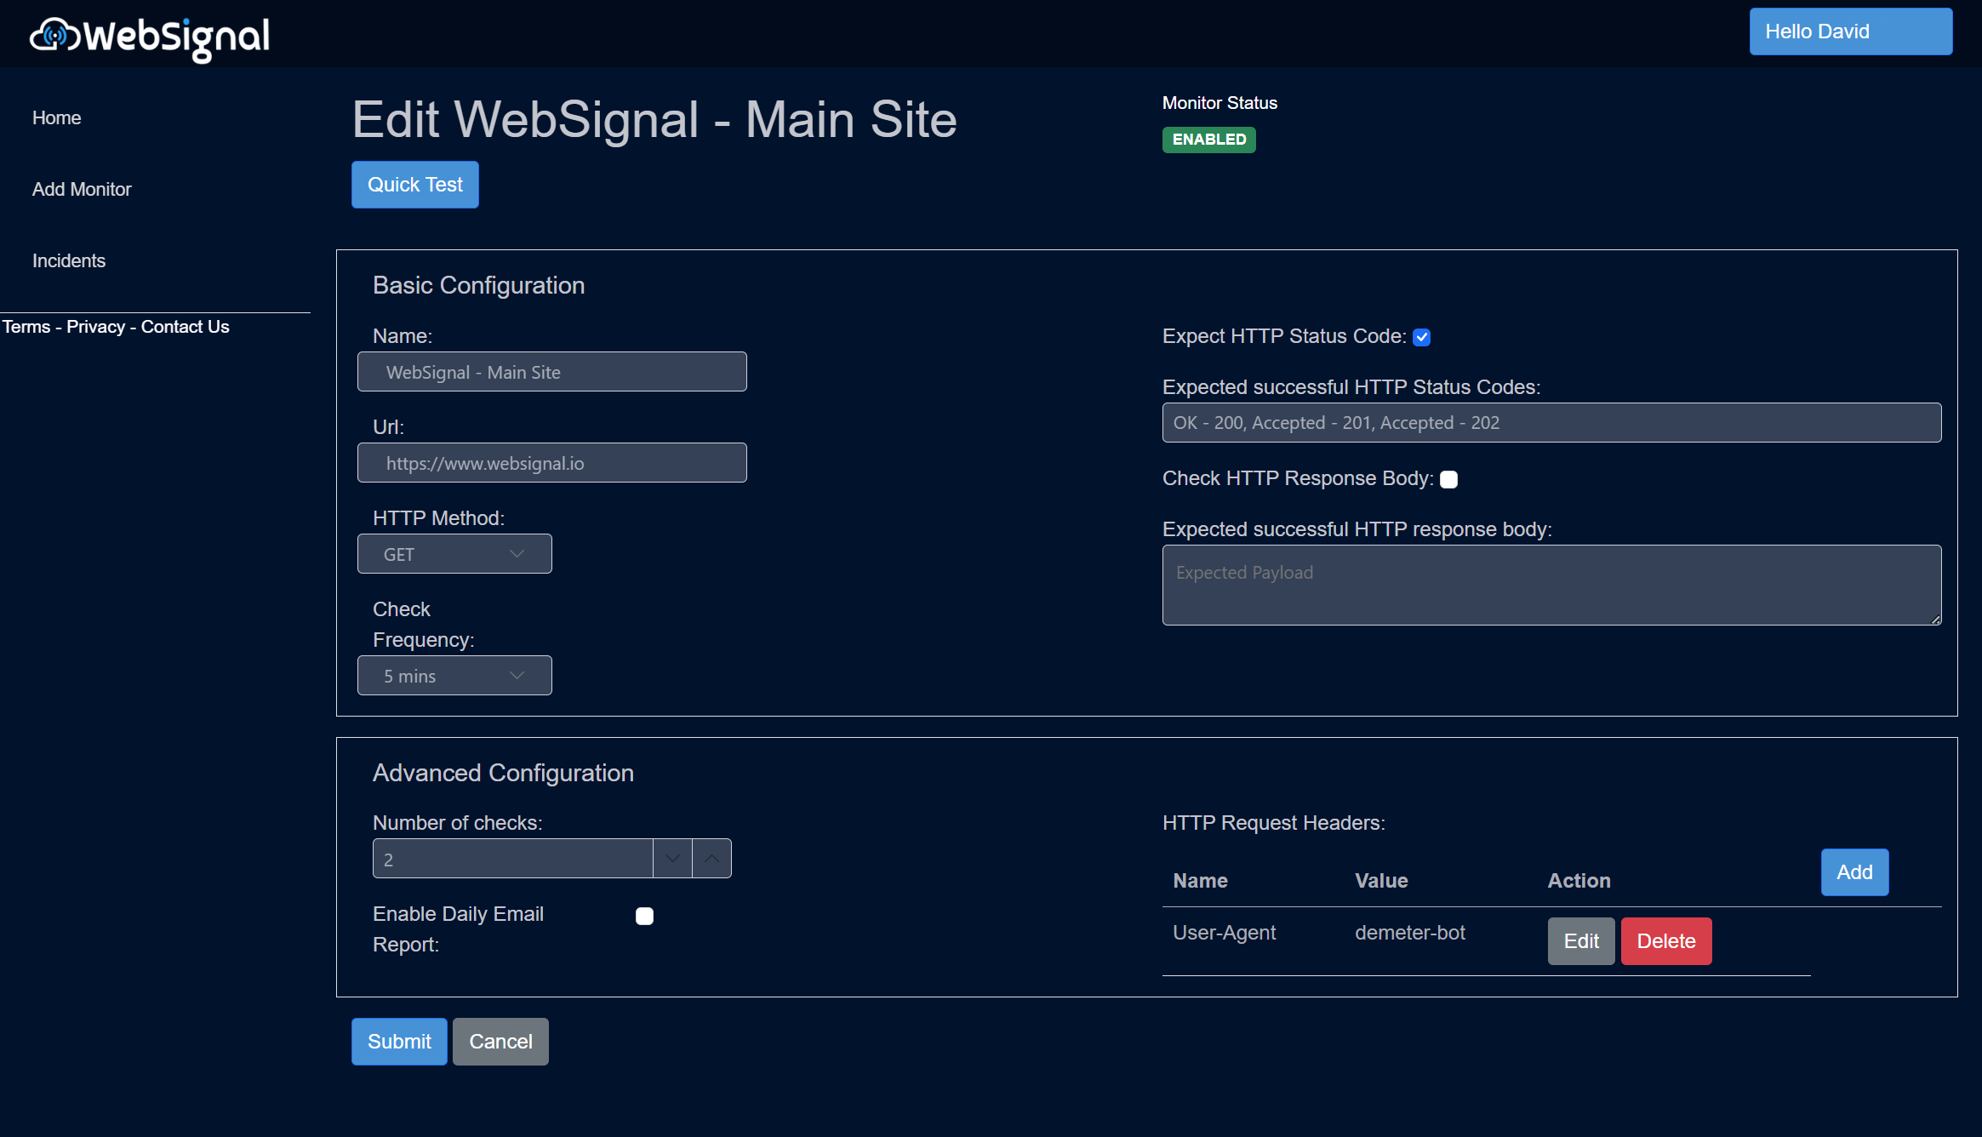Image resolution: width=1982 pixels, height=1137 pixels.
Task: Add a new HTTP request header
Action: (x=1854, y=872)
